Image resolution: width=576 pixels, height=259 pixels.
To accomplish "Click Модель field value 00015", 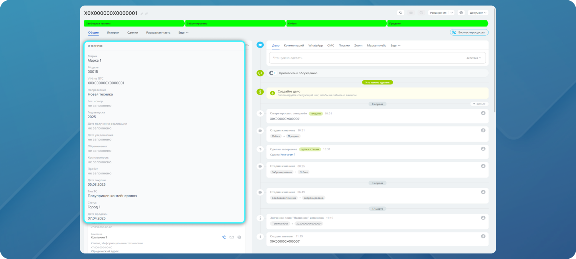I will (93, 72).
